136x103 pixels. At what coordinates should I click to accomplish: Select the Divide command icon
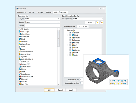click(x=20, y=69)
